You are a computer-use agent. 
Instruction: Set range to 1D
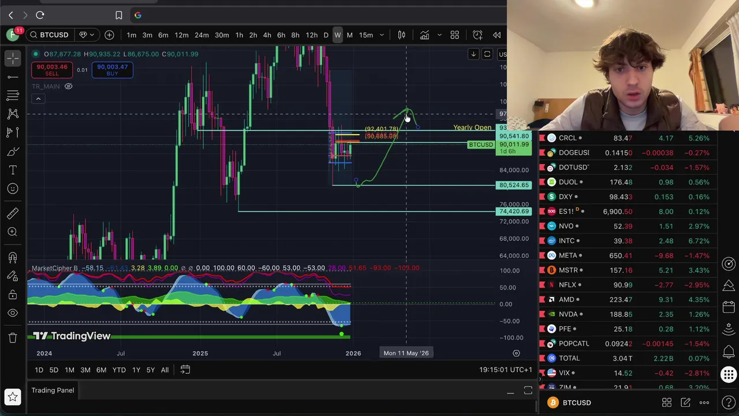click(39, 370)
